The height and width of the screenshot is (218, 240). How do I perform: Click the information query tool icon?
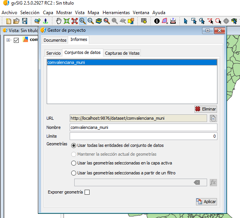[157, 21]
